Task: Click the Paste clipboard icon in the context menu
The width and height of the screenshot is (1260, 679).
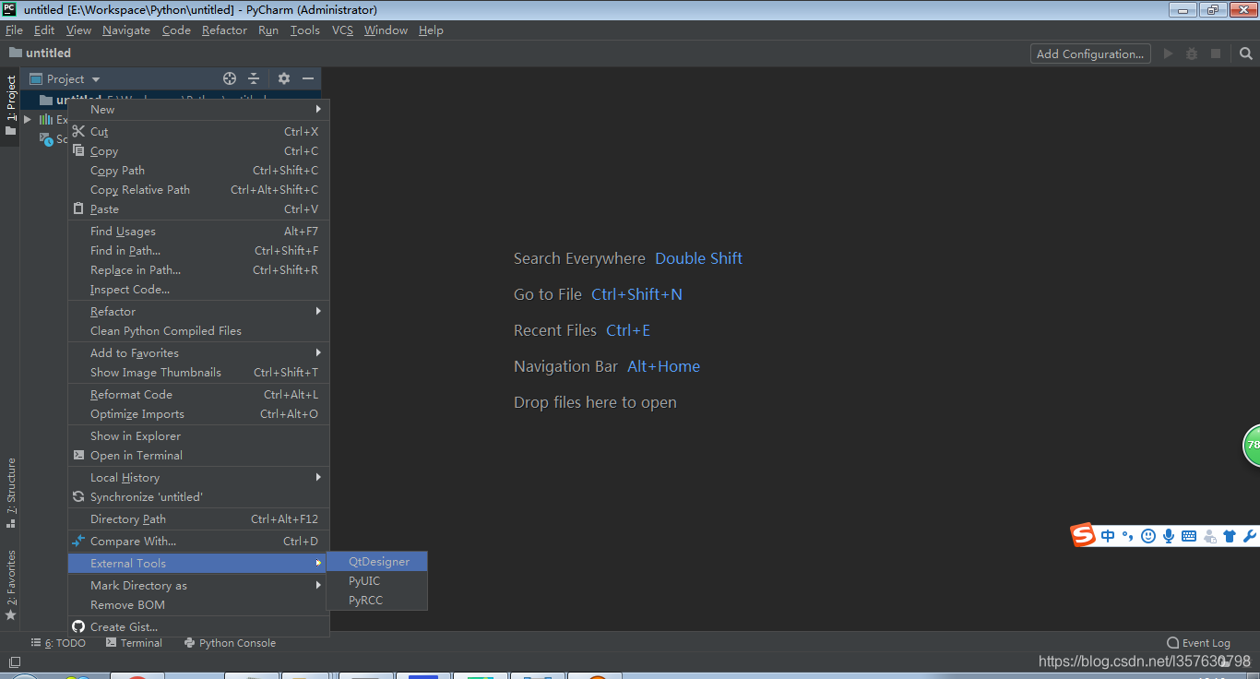Action: tap(78, 208)
